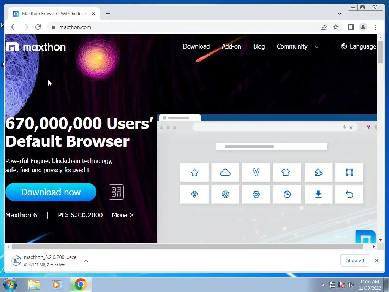Click horizontal scrollbar right arrow
This screenshot has width=389, height=292.
[374, 246]
